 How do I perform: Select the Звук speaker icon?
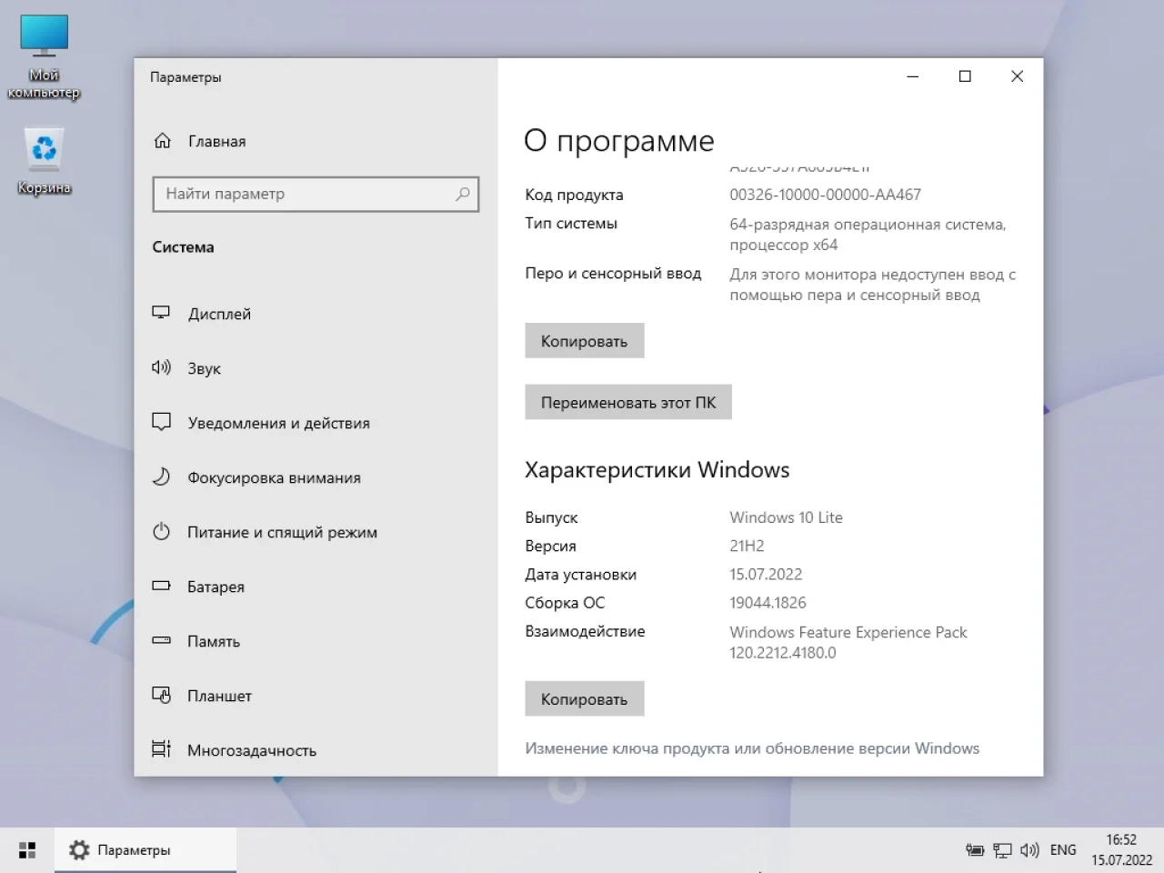[x=161, y=367]
